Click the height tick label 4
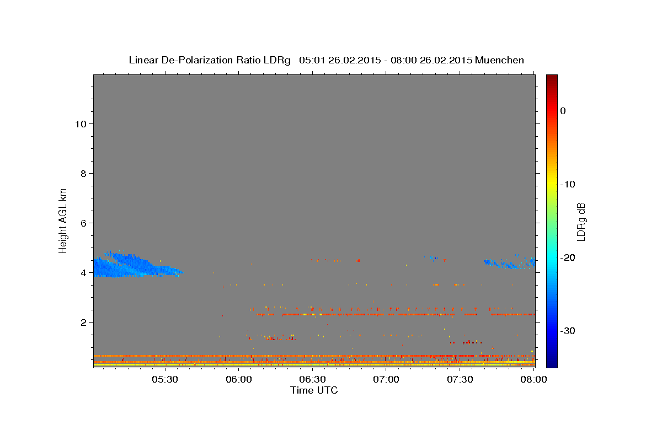This screenshot has height=441, width=662. pyautogui.click(x=83, y=272)
